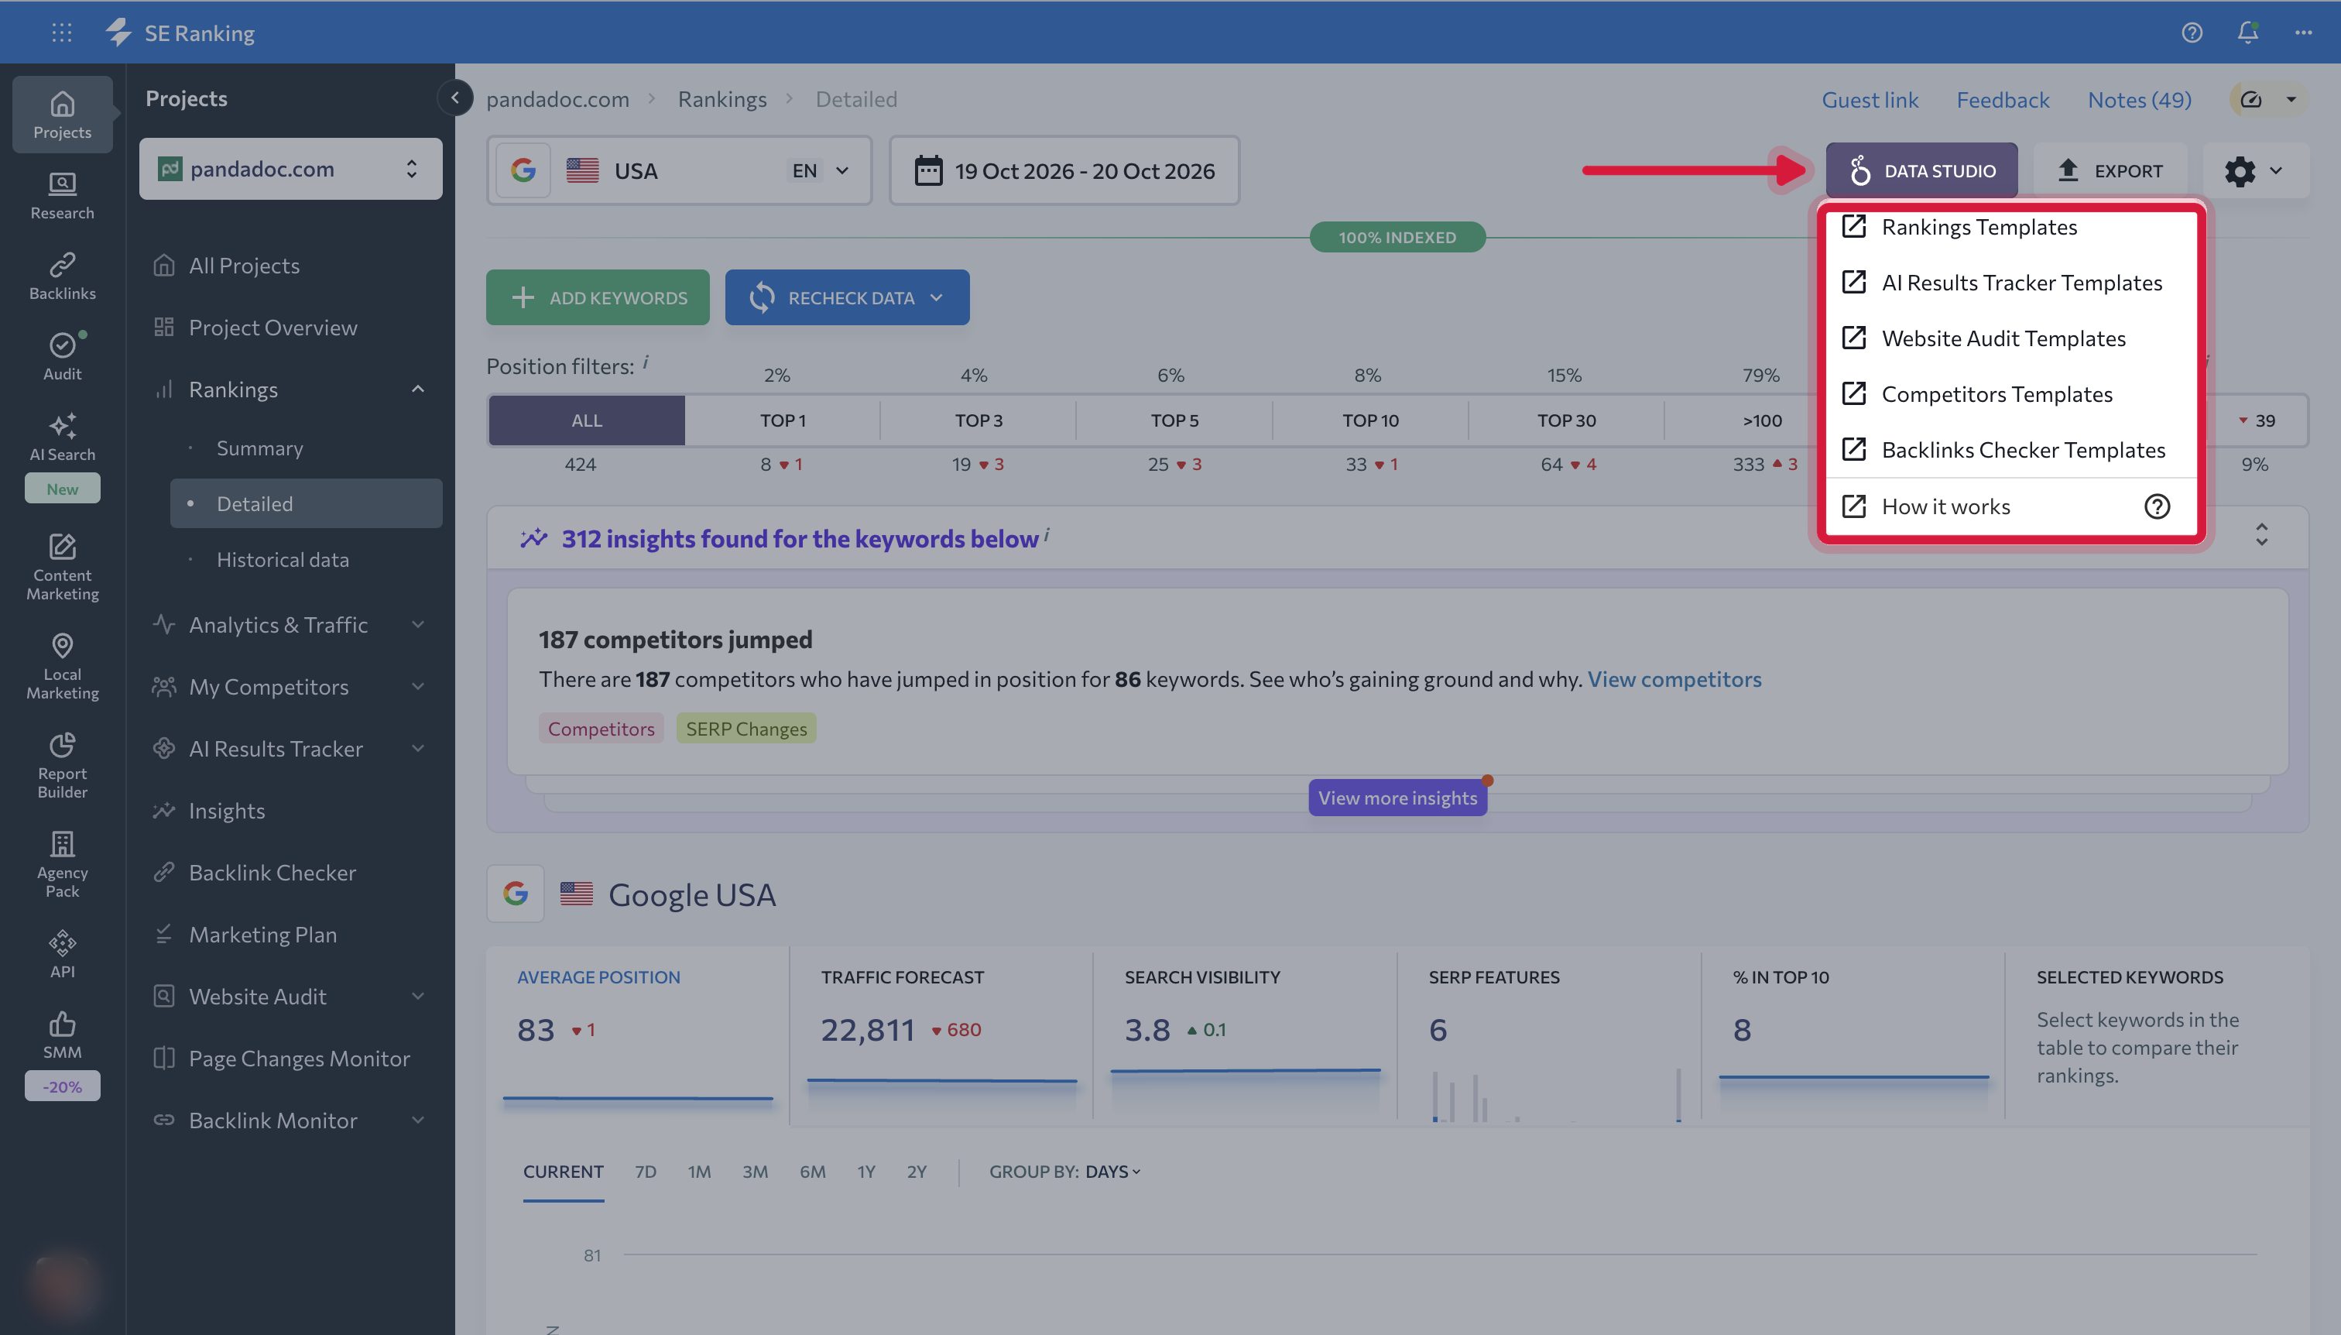This screenshot has width=2341, height=1335.
Task: Click the Competitors tag chip
Action: point(602,729)
